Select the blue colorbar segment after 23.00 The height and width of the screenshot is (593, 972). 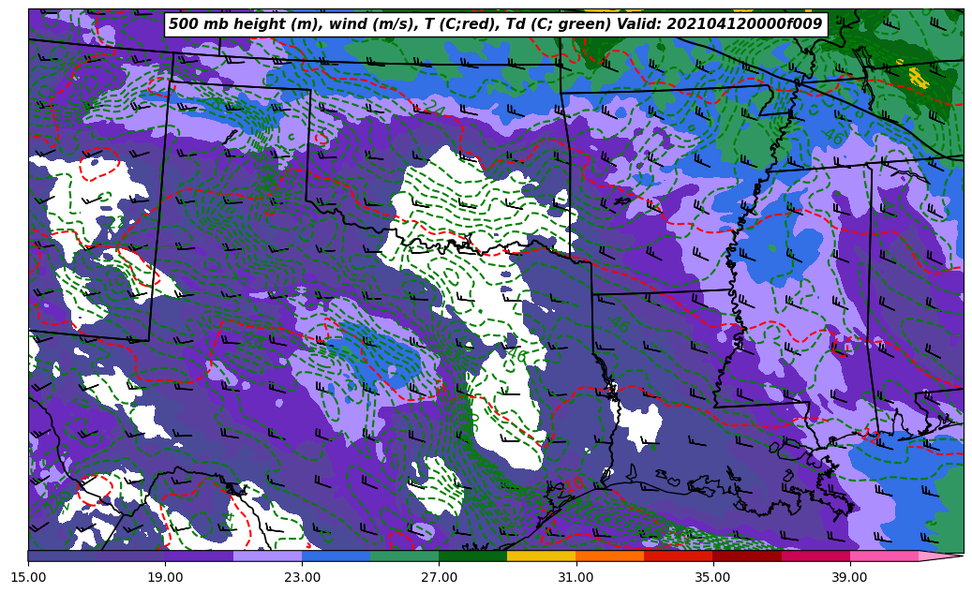pos(336,556)
